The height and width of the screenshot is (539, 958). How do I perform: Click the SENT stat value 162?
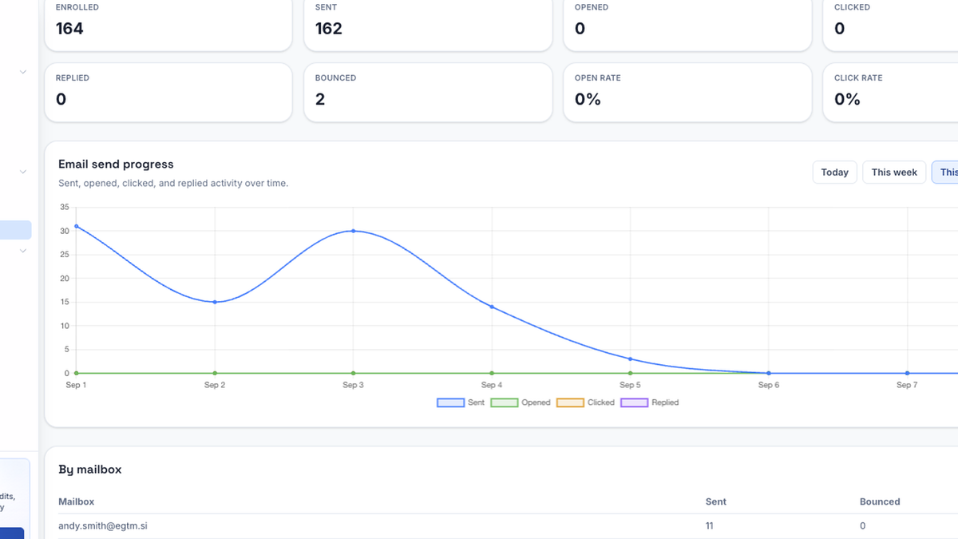point(329,29)
